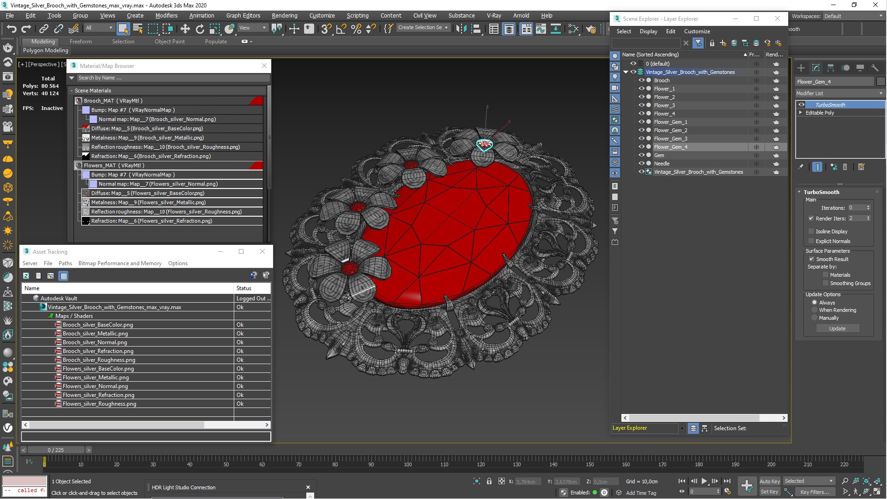
Task: Switch to the Freeform ribbon tab
Action: 81,41
